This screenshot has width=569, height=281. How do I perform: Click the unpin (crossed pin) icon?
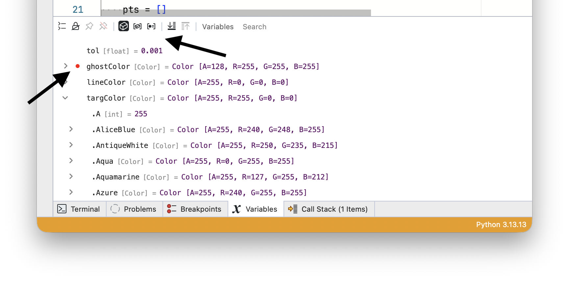pos(103,26)
